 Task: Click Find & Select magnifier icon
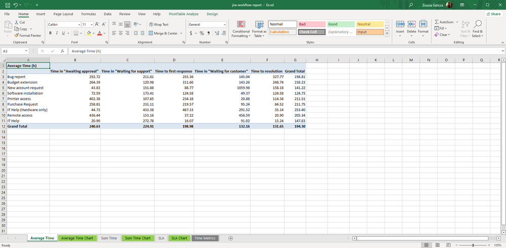tap(477, 24)
